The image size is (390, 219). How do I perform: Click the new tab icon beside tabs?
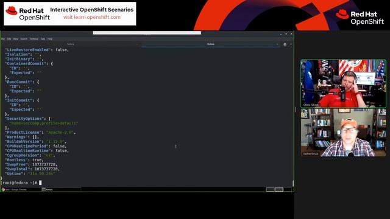[285, 44]
